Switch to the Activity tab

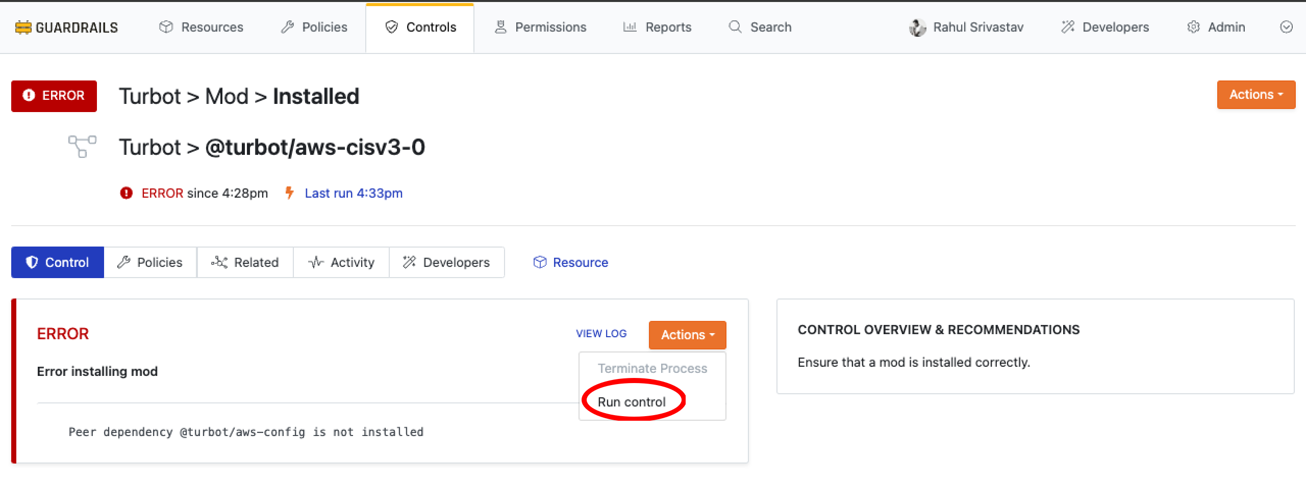(341, 262)
